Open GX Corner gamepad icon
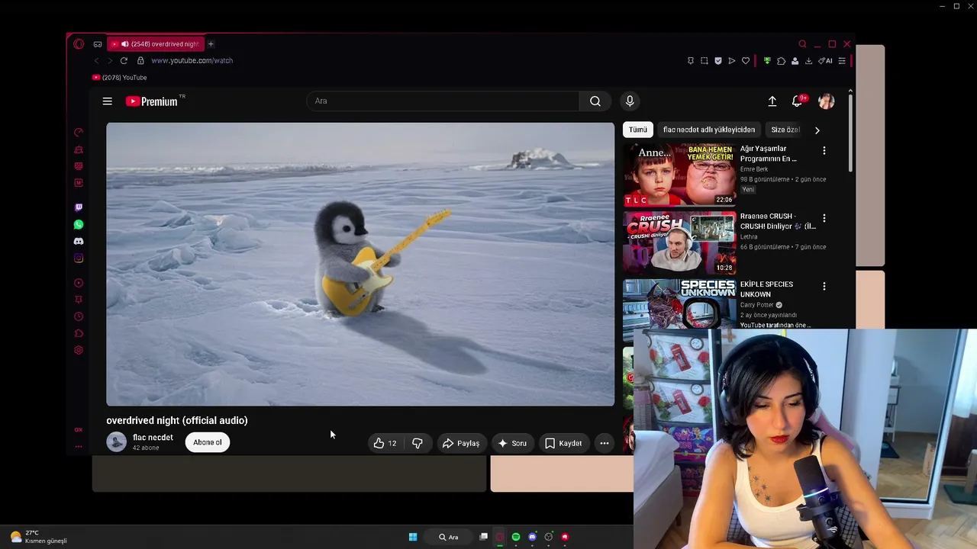 pos(98,44)
